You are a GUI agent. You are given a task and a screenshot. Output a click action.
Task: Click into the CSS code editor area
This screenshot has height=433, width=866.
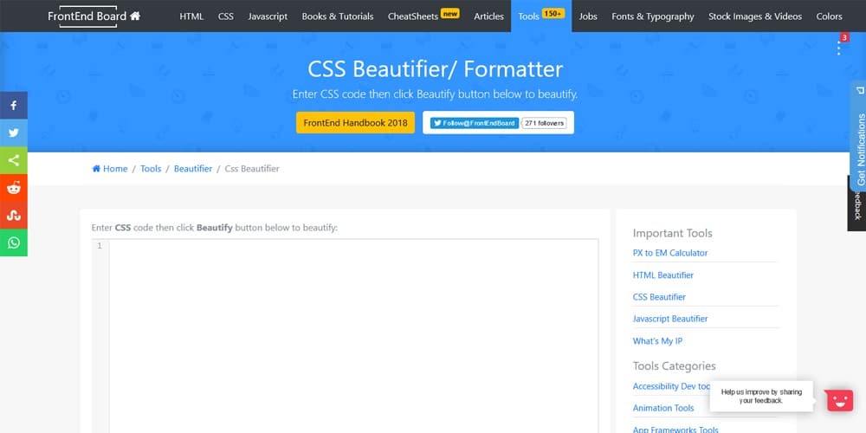353,336
